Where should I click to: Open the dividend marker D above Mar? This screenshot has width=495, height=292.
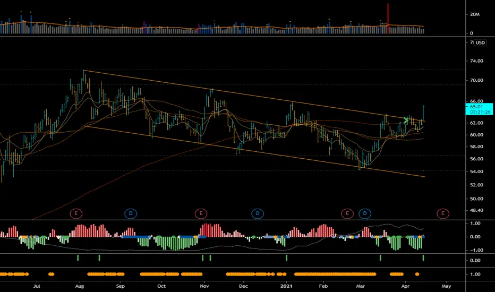(x=365, y=213)
